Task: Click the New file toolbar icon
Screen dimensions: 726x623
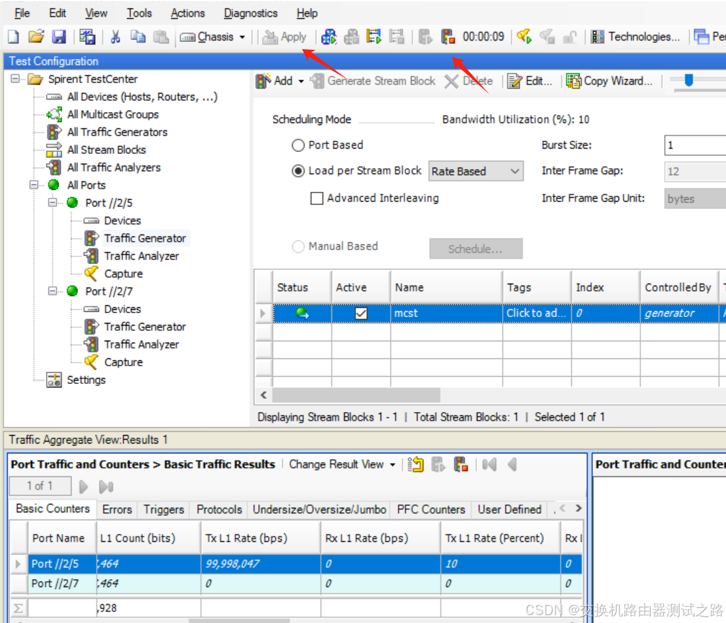Action: click(13, 36)
